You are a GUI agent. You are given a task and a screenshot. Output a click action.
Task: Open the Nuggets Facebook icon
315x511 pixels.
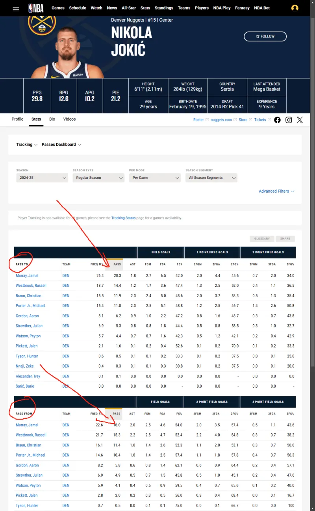(x=277, y=120)
